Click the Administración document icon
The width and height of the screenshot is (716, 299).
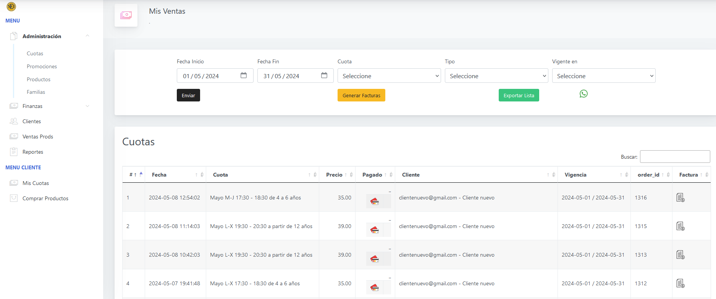(x=14, y=36)
